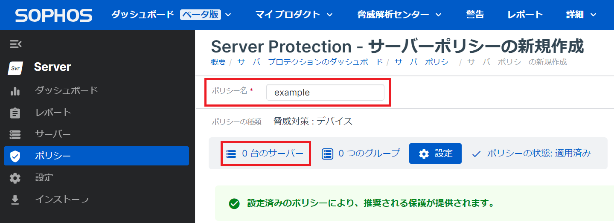Collapse the sidebar with the hamburger icon

(x=15, y=43)
